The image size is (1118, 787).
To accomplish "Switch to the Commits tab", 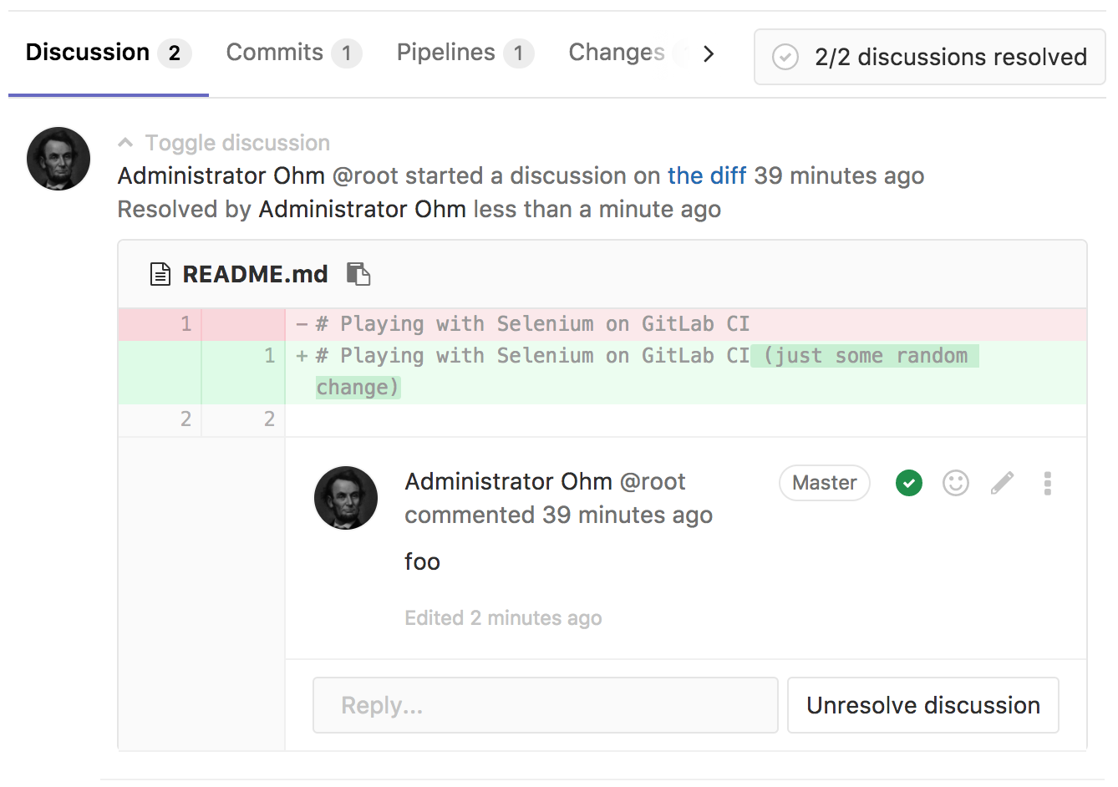I will 292,53.
